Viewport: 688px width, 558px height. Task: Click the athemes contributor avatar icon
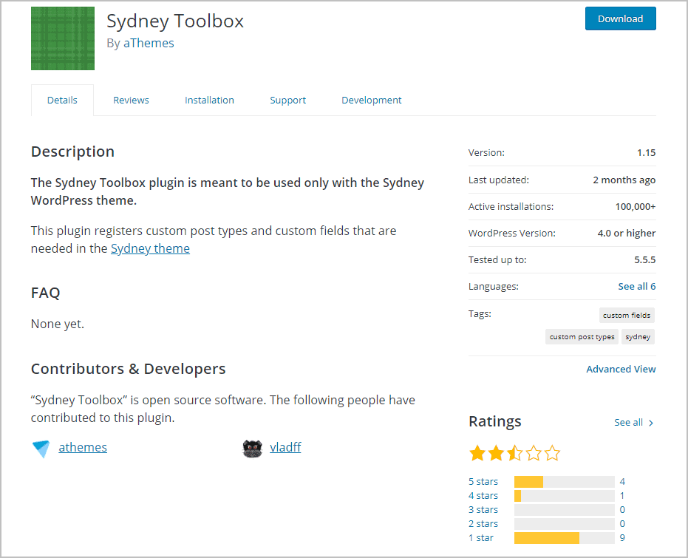[41, 449]
